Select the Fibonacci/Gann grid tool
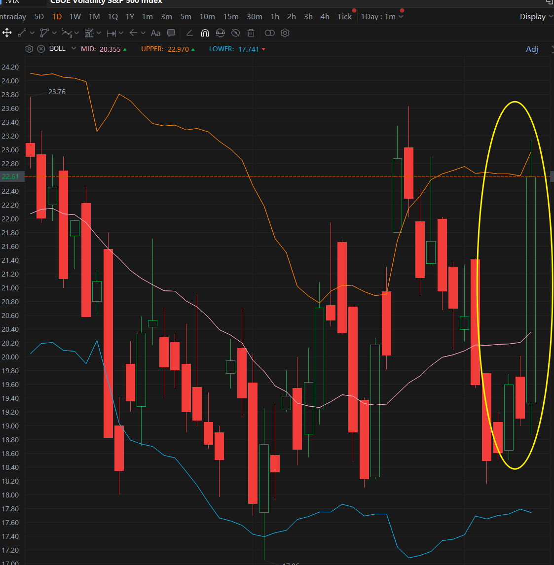554x565 pixels. 89,33
